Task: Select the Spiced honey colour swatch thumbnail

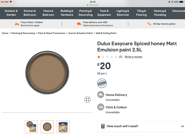Action: [47, 127]
